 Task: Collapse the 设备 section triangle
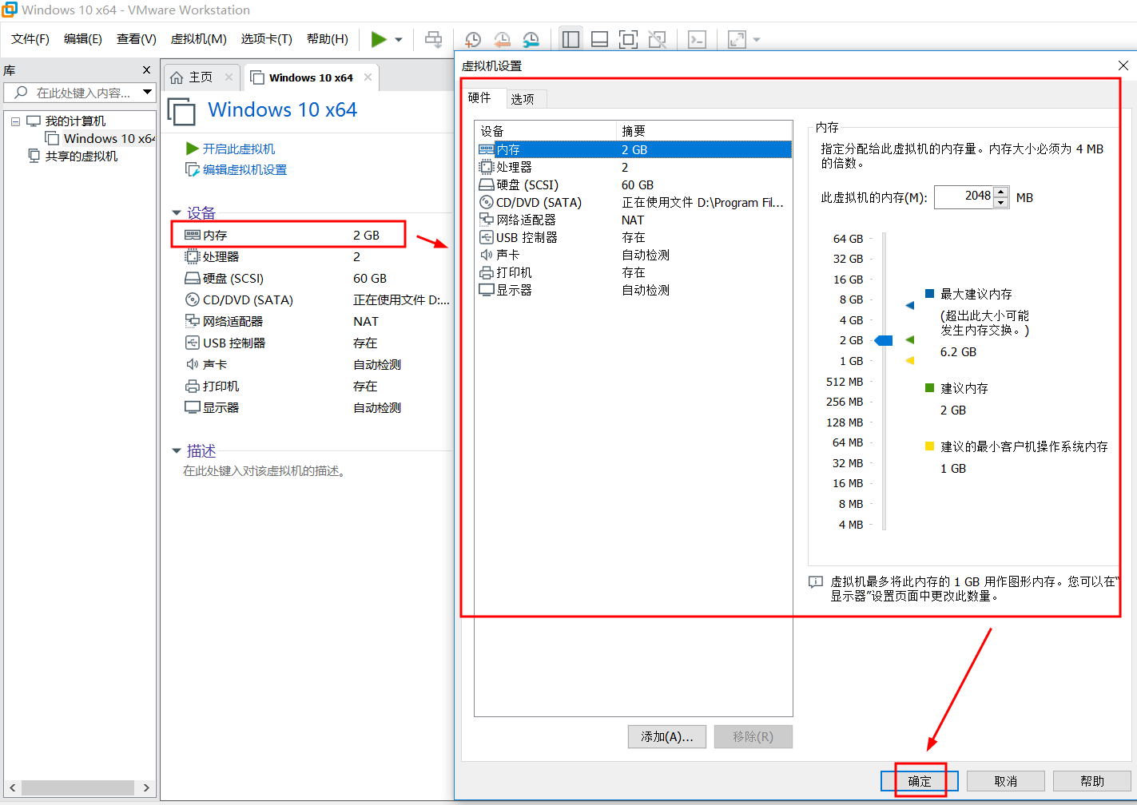coord(177,213)
